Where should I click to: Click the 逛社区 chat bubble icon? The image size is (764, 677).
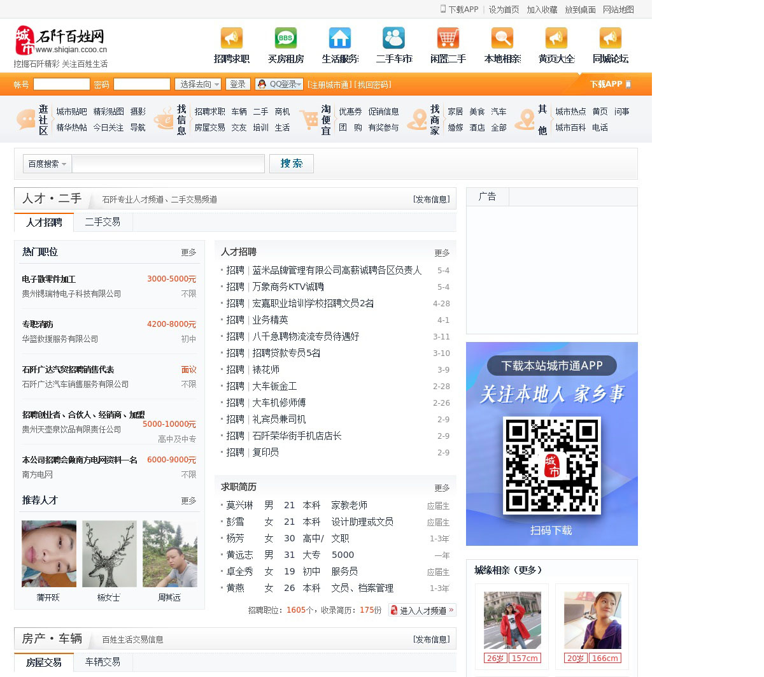pyautogui.click(x=25, y=119)
